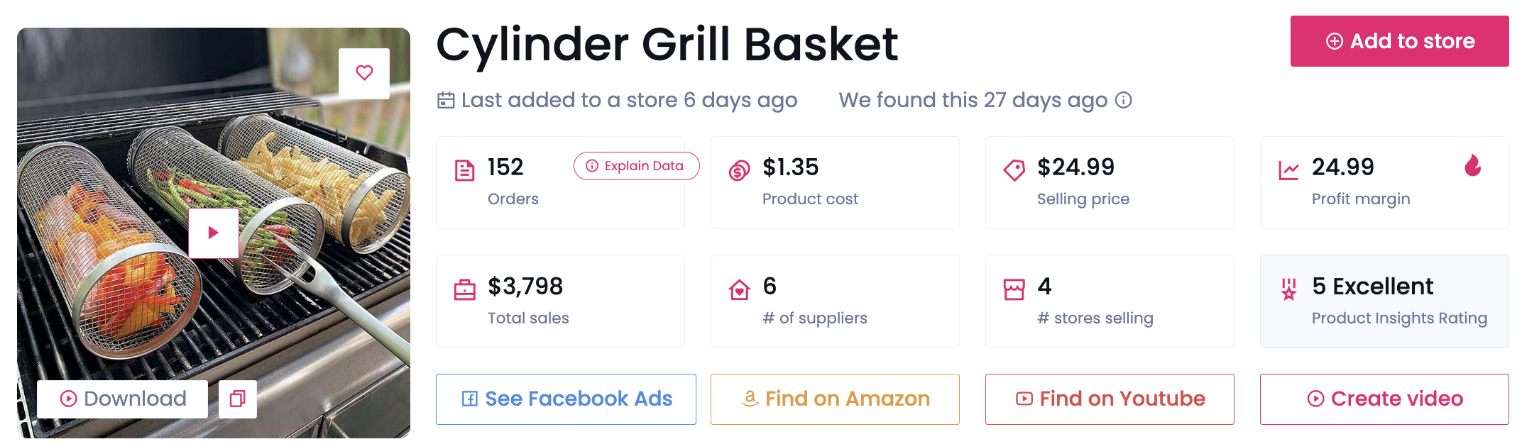
Task: Download the product image
Action: (123, 399)
